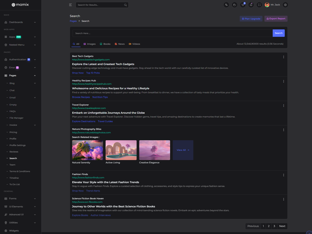
Task: Open the settings gear in the header
Action: coord(285,5)
